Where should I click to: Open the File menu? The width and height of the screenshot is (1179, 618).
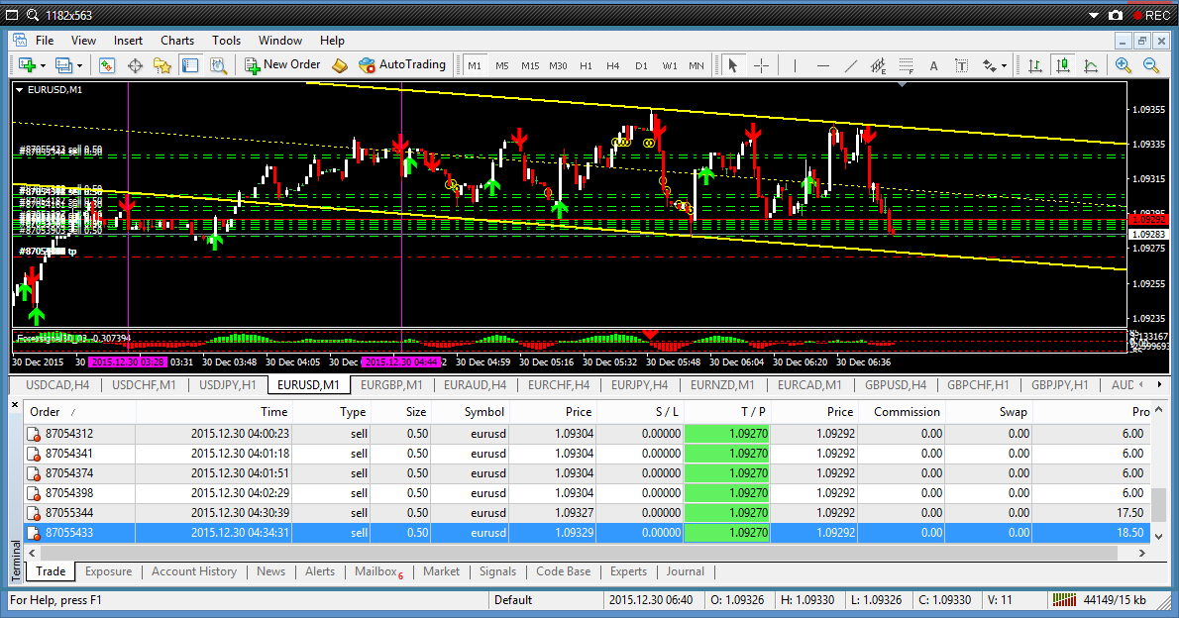pos(45,41)
